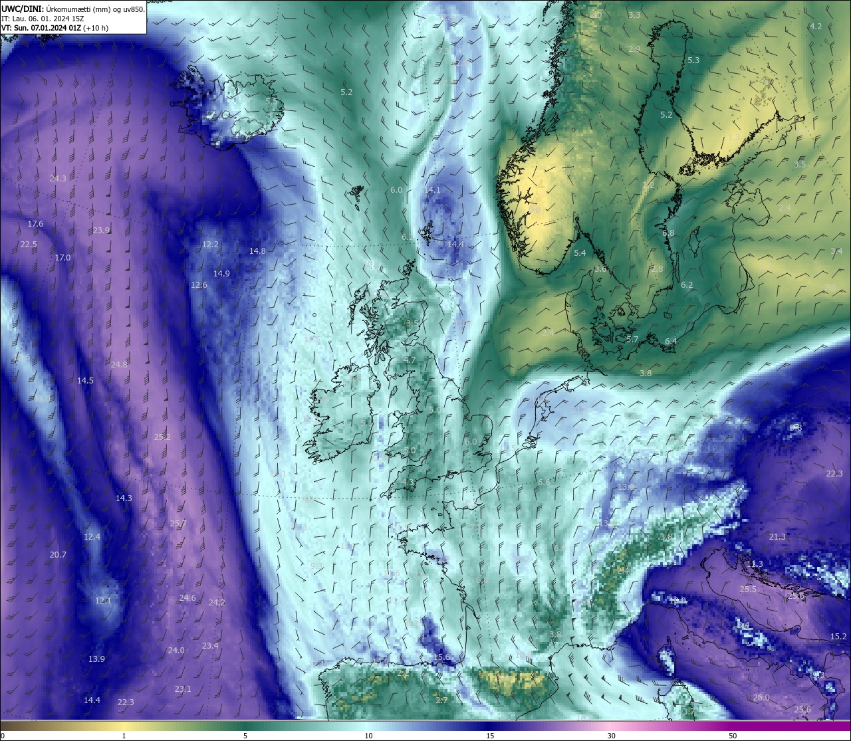Click the map value 5.7 over Denmark

pyautogui.click(x=632, y=339)
